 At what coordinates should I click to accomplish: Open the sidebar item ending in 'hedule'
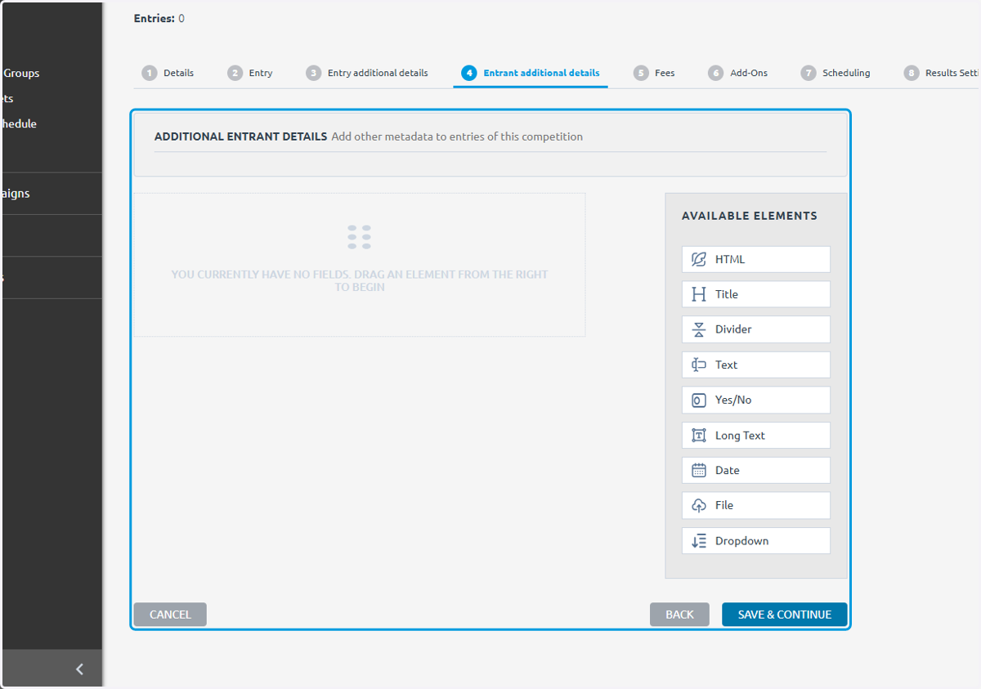18,124
